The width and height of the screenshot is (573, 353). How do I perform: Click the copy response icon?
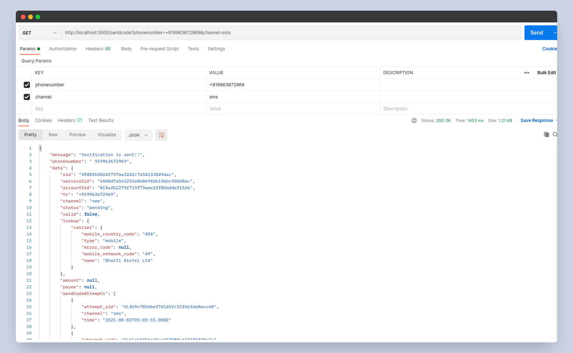pos(547,134)
